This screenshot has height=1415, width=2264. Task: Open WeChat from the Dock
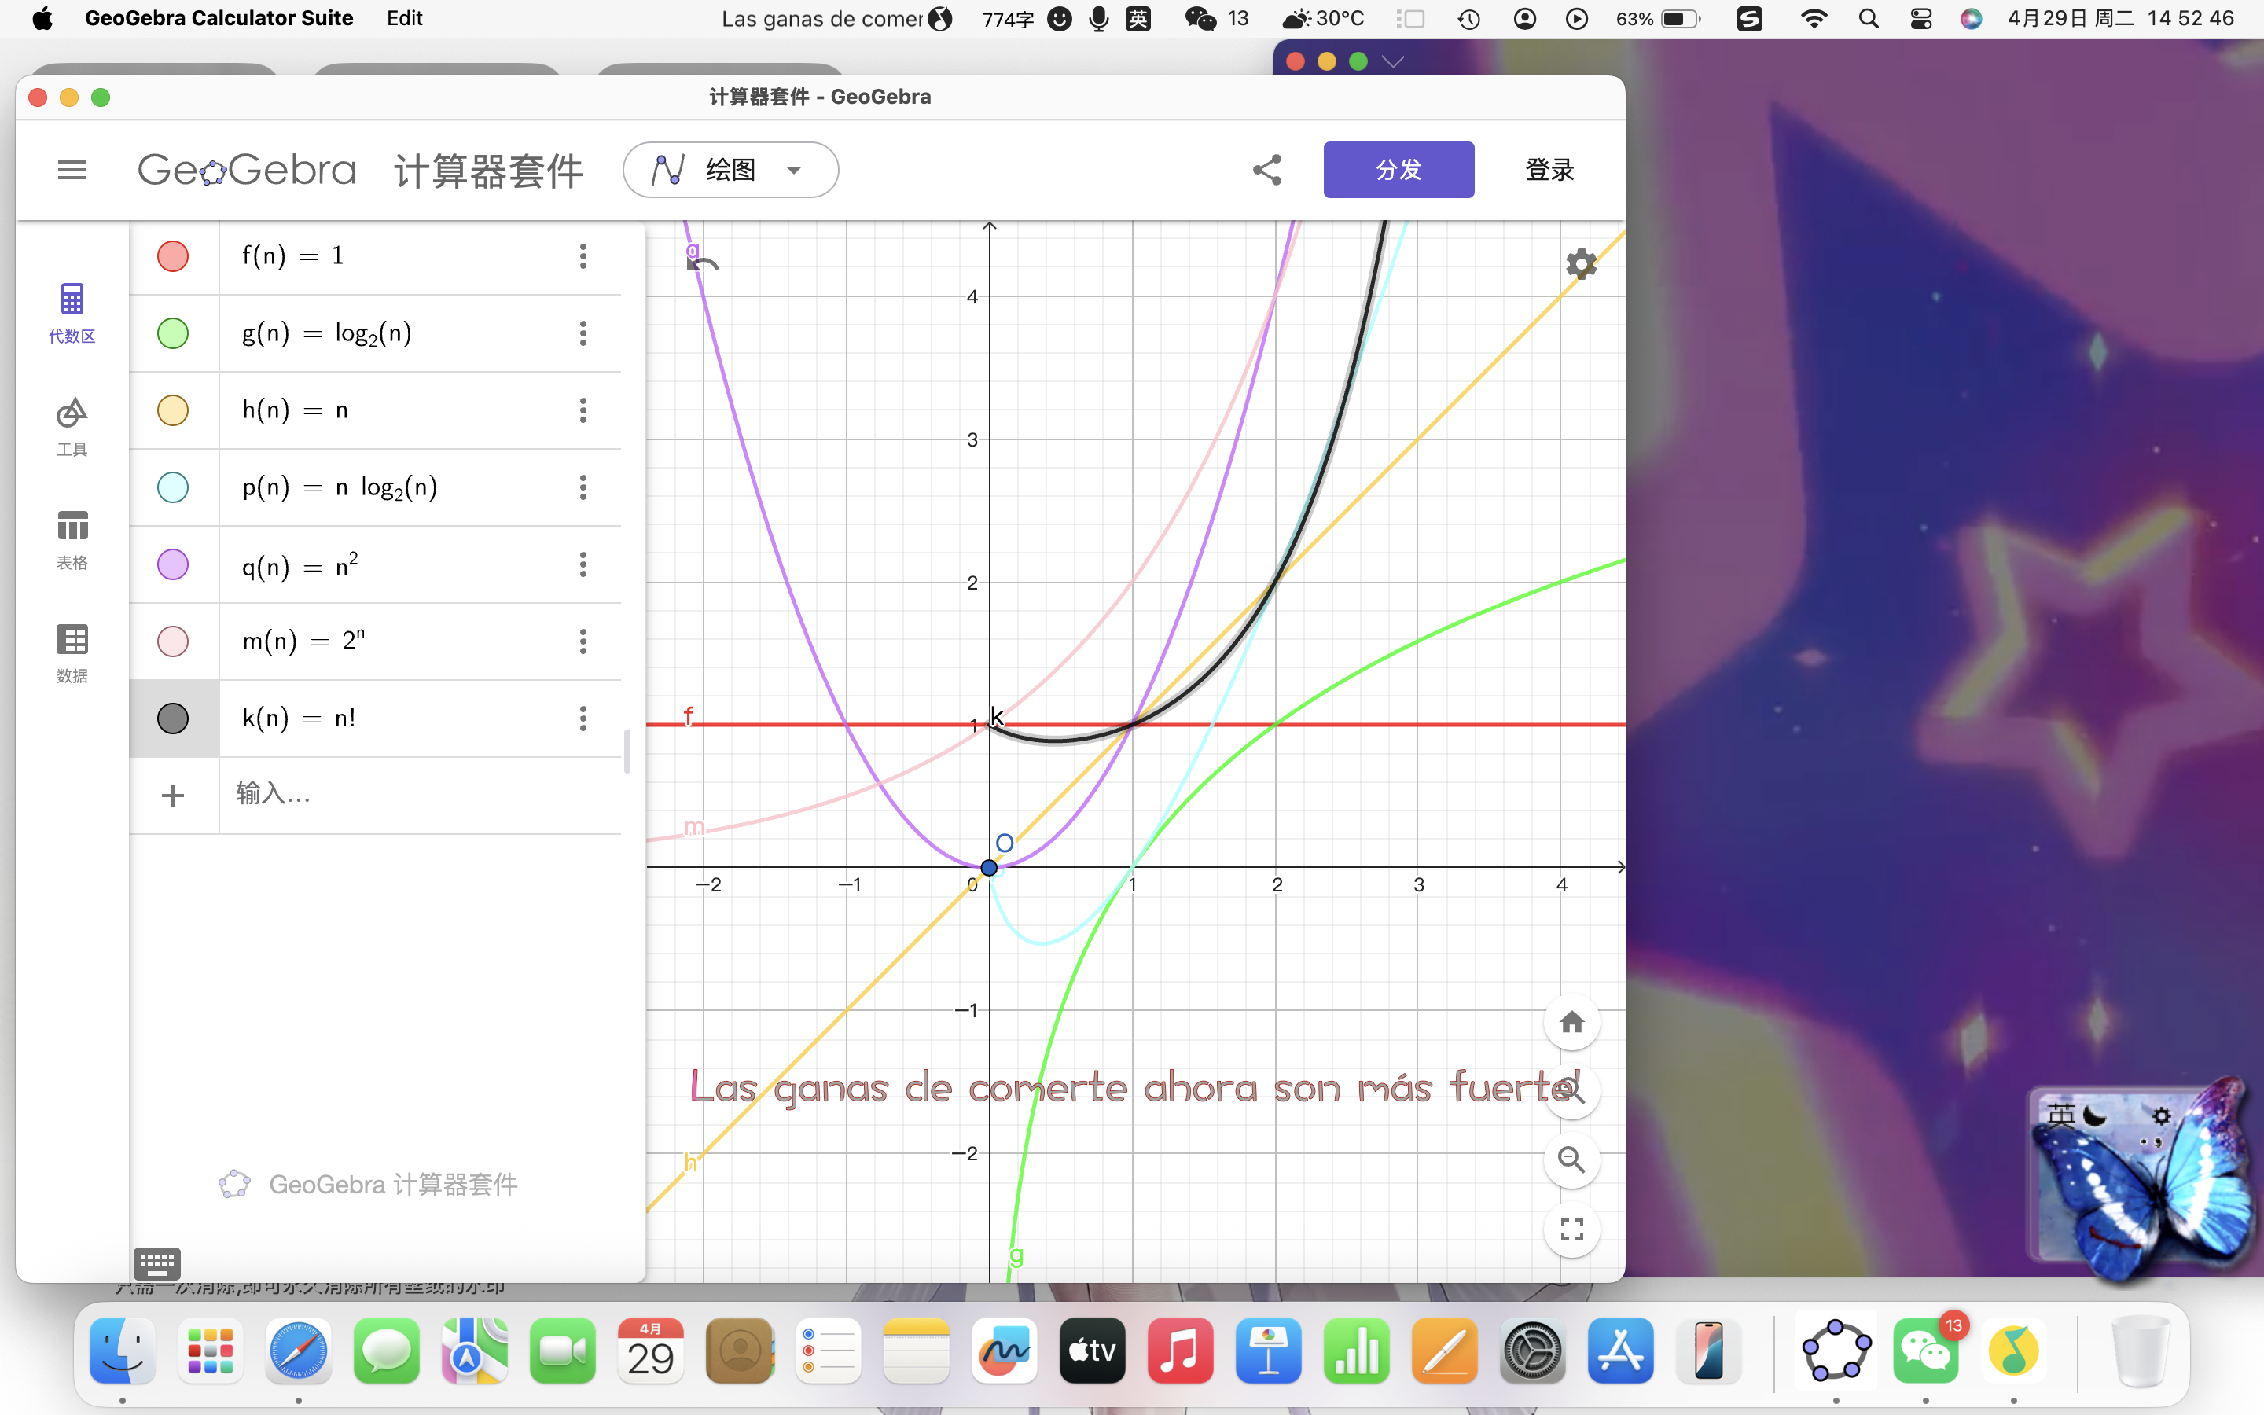pyautogui.click(x=1925, y=1350)
